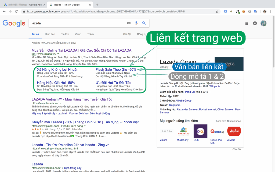Click Dịch trang này translate link
This screenshot has height=172, width=275.
point(73,168)
